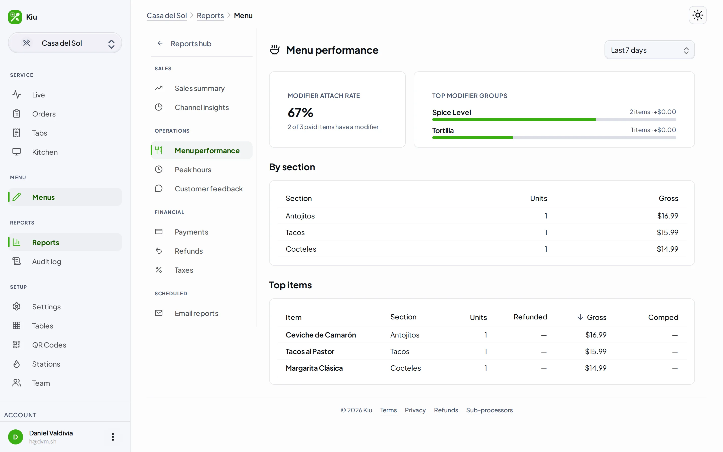
Task: Open the Last 7 days range dropdown
Action: click(x=649, y=50)
